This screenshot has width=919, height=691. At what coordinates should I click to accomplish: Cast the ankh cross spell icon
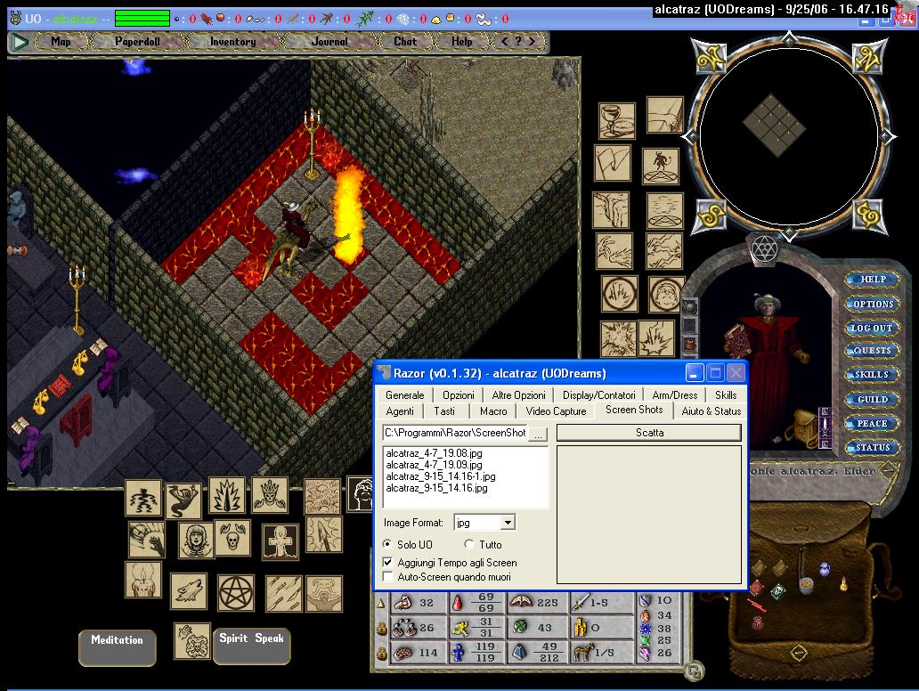point(281,541)
